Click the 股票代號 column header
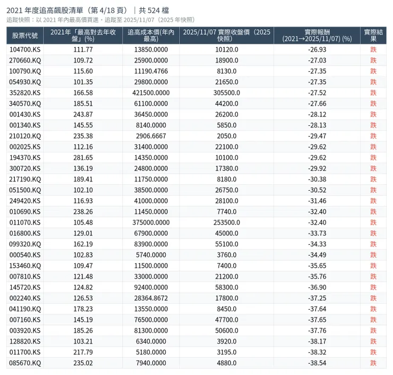 tap(25, 36)
